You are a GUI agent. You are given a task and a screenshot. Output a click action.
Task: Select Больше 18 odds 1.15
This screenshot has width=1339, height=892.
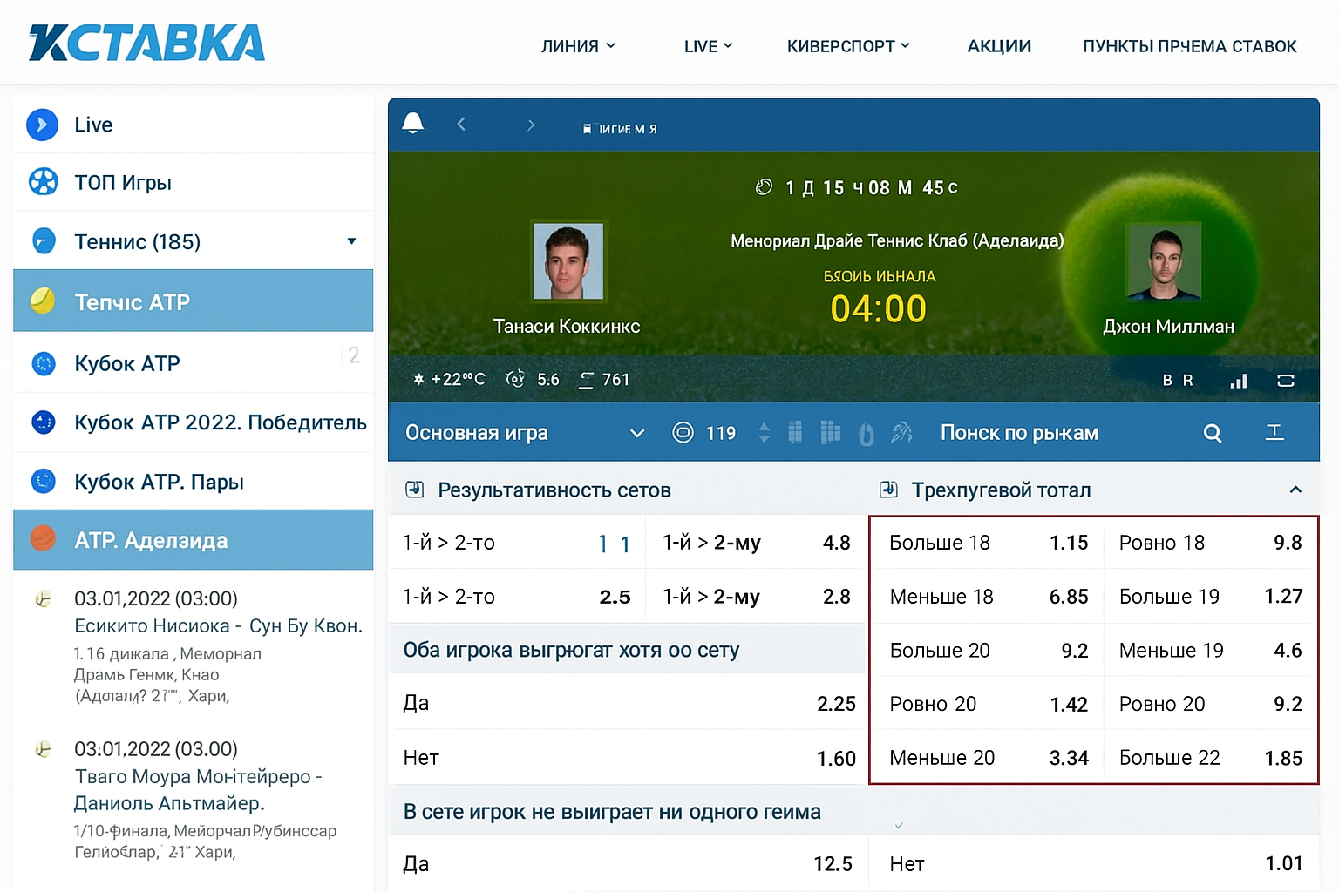(x=988, y=543)
